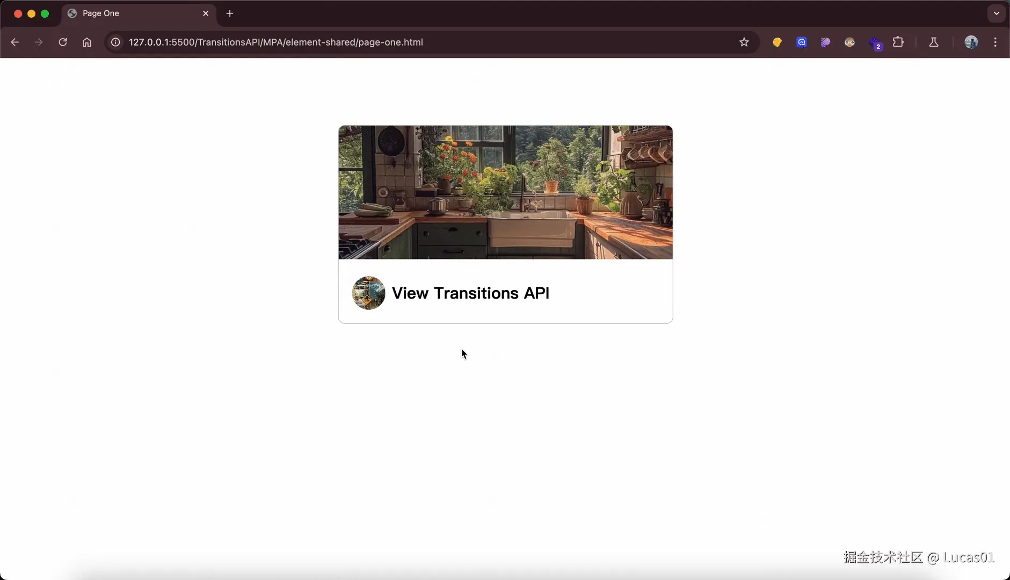Click the kitchen banner image
The image size is (1010, 580).
point(505,192)
